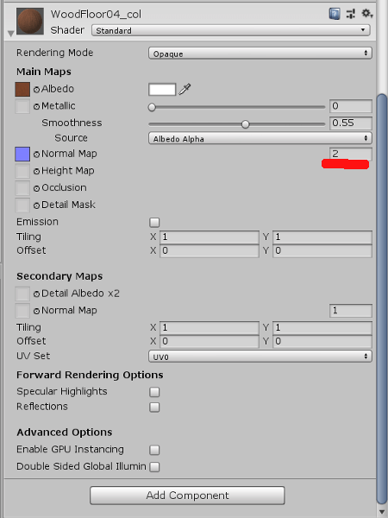Screen dimensions: 388x518
Task: Click the Occlusion texture slot
Action: (x=22, y=188)
